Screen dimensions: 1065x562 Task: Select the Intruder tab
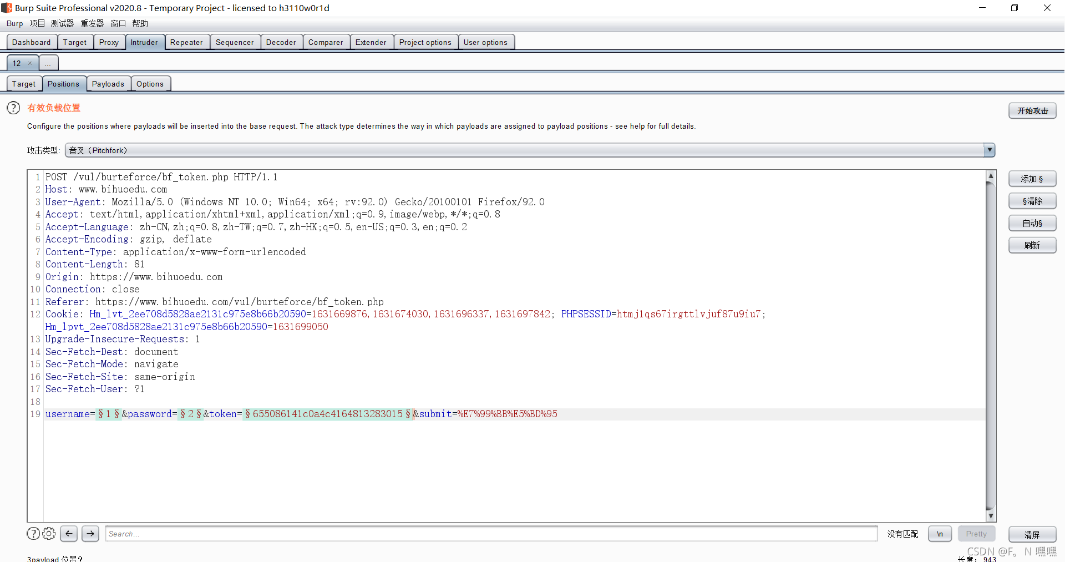tap(144, 42)
